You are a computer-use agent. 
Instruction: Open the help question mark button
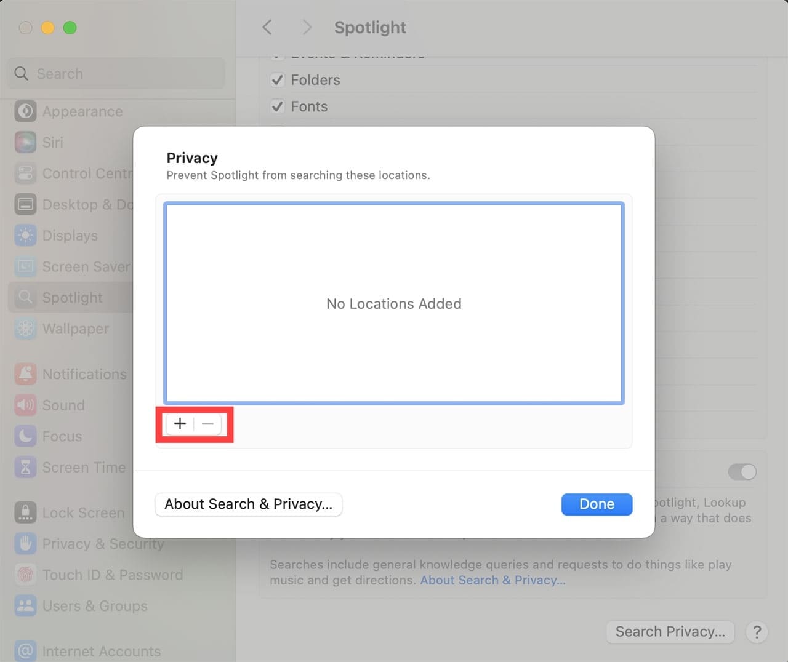(x=757, y=632)
